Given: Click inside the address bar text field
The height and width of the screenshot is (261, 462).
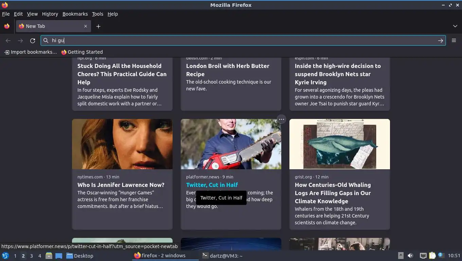Looking at the screenshot, I should coord(243,40).
